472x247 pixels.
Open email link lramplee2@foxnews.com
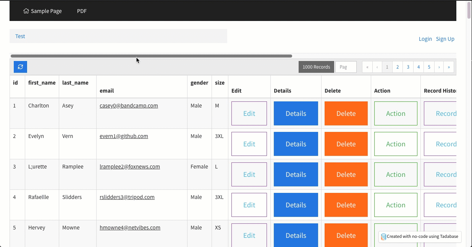[129, 167]
